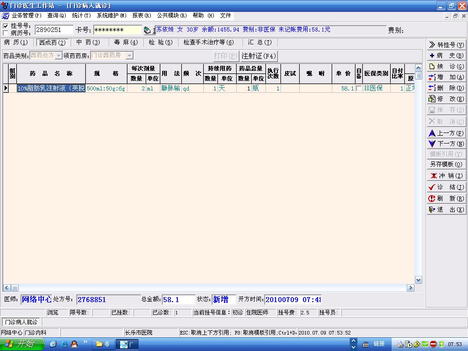Click the application icon in menu bar
Image resolution: width=468 pixels, height=351 pixels.
coord(5,16)
